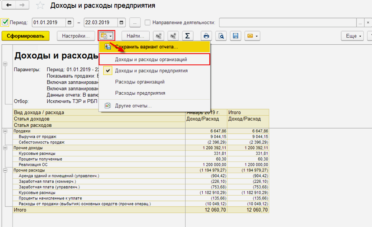
Task: Print the report using printer icon
Action: (206, 36)
